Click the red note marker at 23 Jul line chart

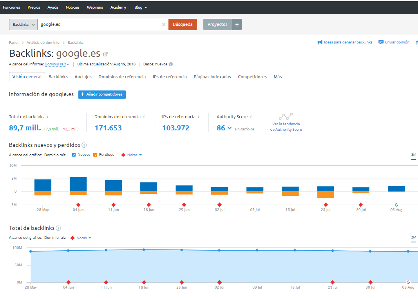pyautogui.click(x=333, y=282)
